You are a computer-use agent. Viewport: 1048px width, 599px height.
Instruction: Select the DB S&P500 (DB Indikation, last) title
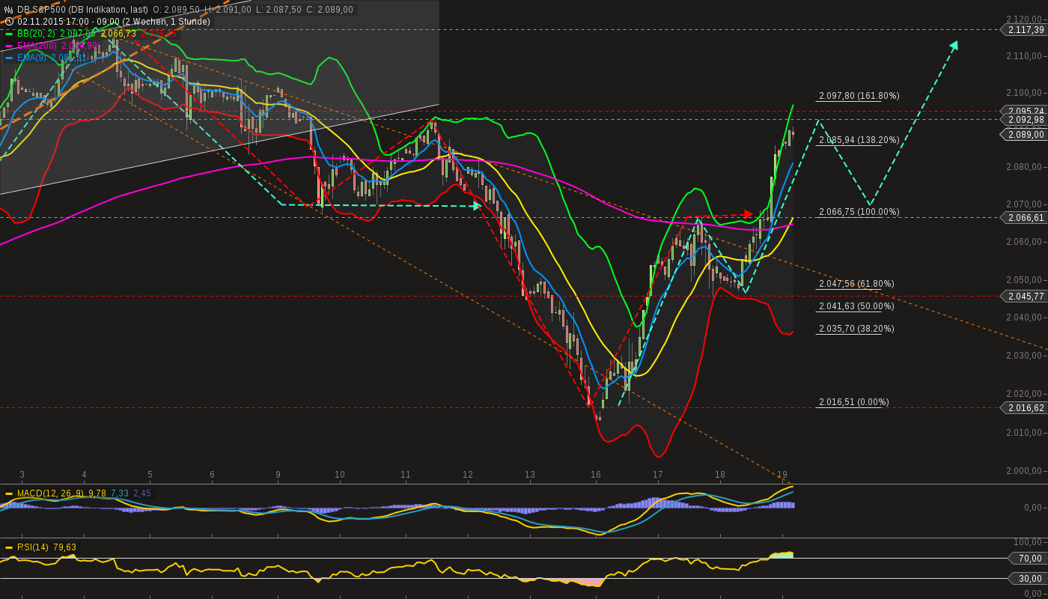point(82,10)
